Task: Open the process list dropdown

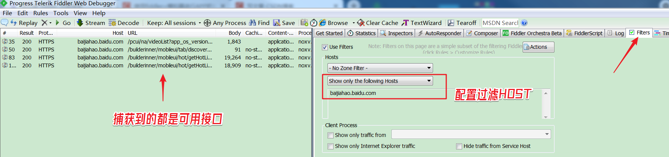Action: point(471,134)
